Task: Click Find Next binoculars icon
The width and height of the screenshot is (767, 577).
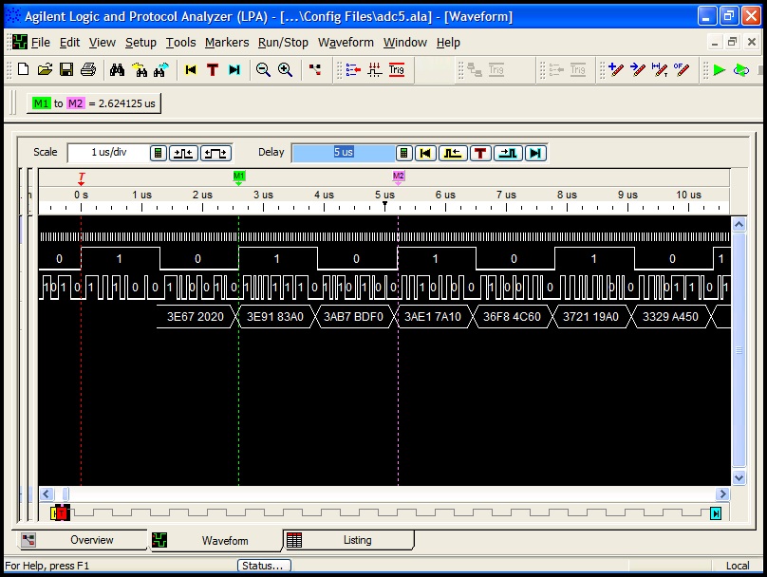Action: (x=161, y=69)
